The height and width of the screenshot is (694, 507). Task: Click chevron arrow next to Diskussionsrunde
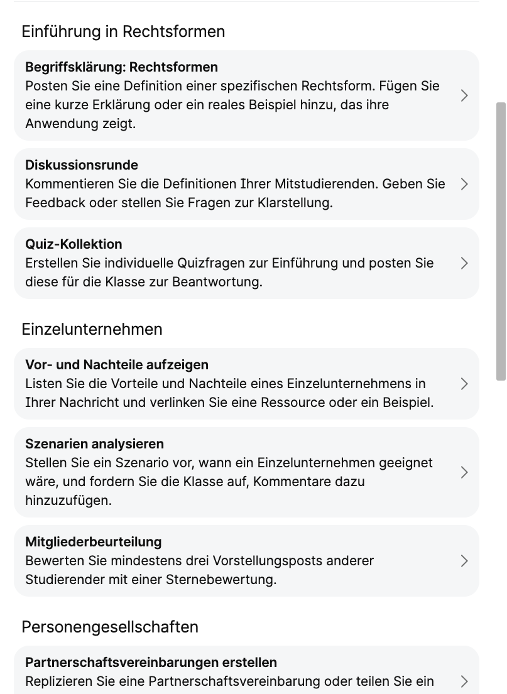point(464,184)
